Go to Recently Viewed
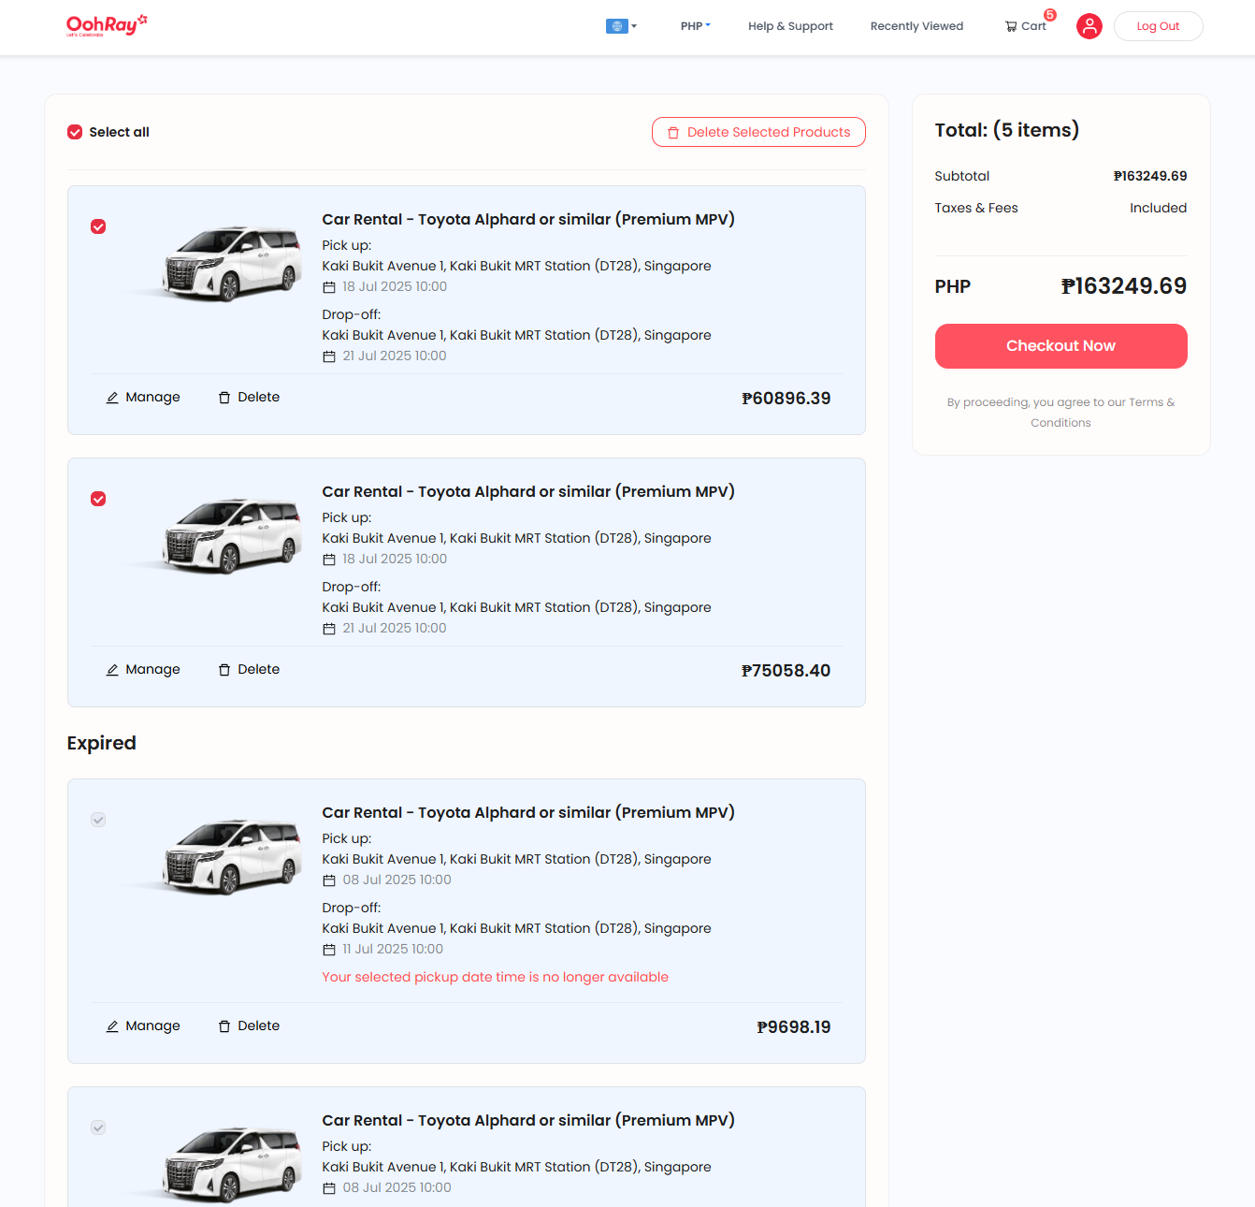The image size is (1255, 1207). point(916,26)
